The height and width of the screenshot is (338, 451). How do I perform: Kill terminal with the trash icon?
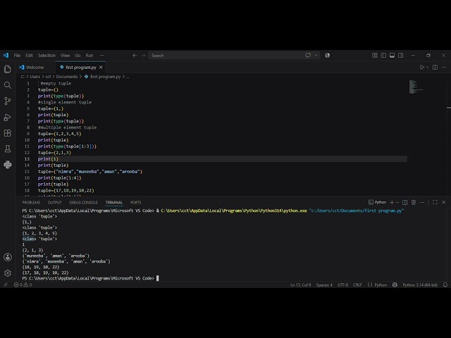[414, 202]
